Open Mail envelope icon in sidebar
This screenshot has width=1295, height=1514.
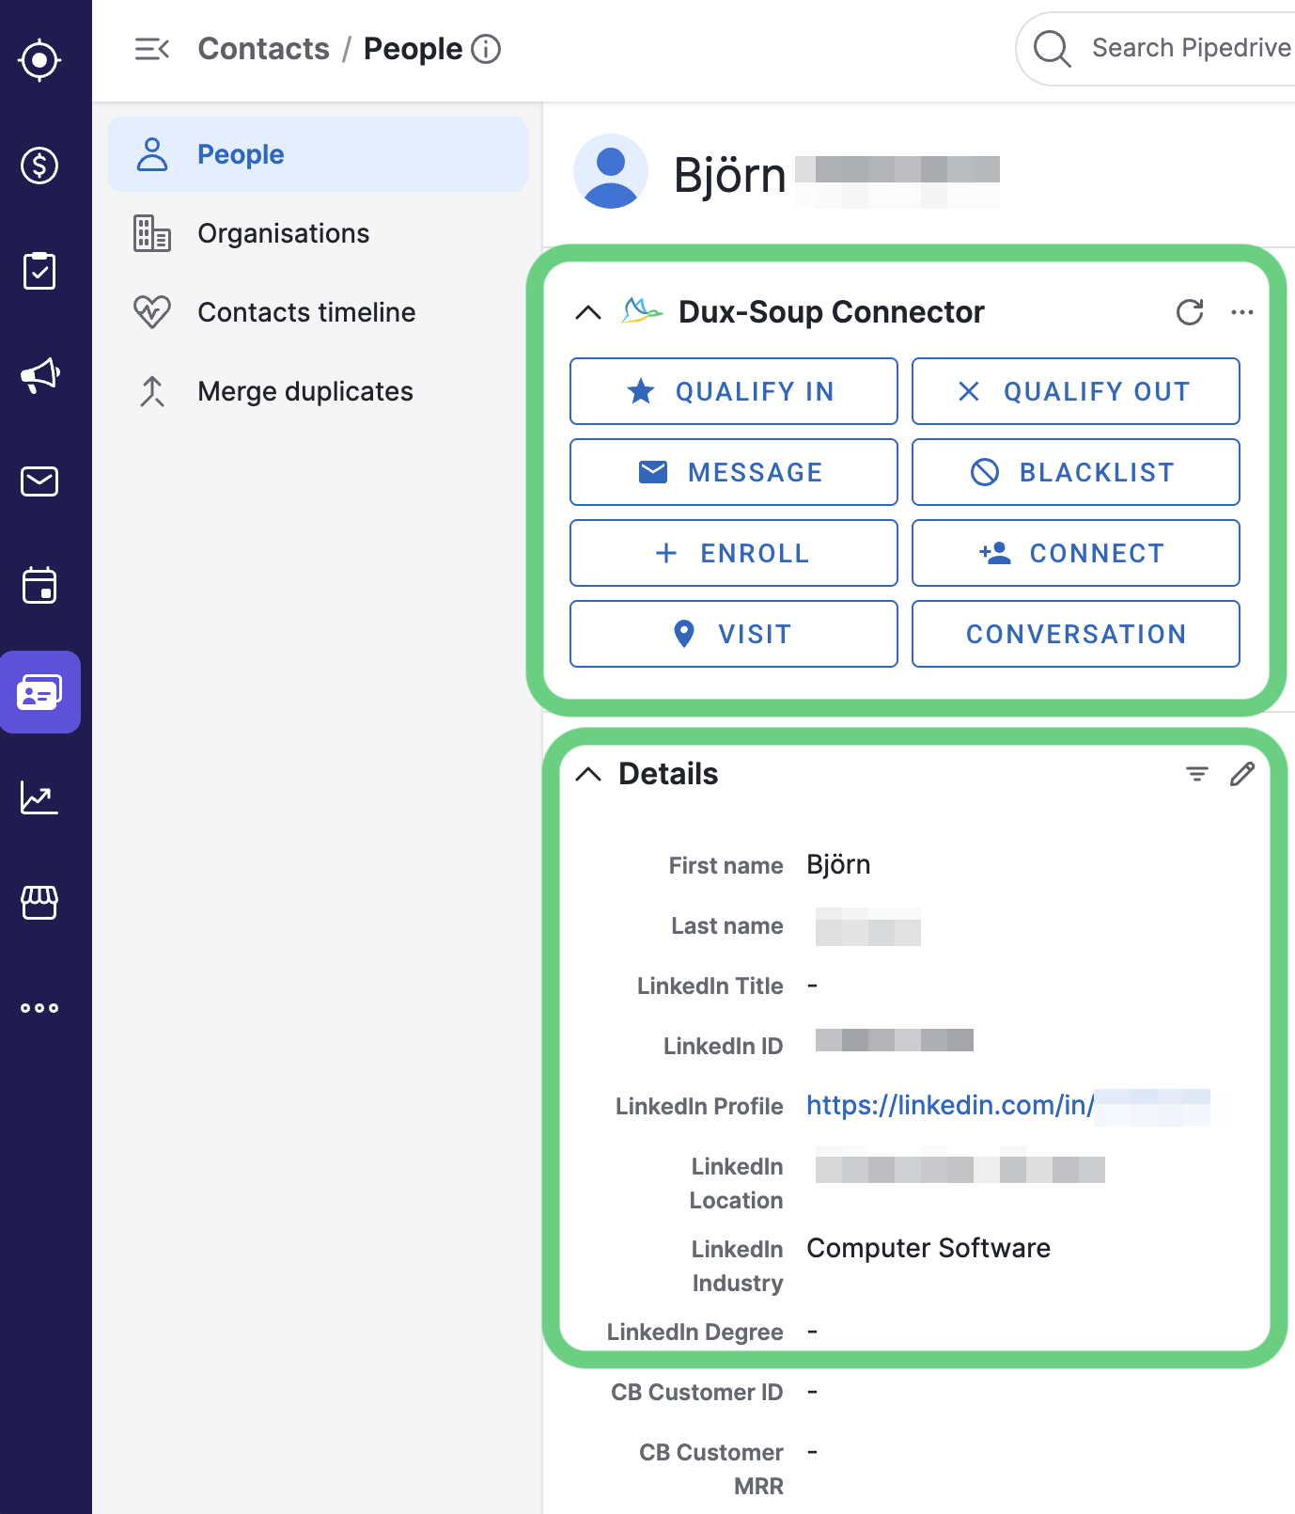pyautogui.click(x=39, y=481)
